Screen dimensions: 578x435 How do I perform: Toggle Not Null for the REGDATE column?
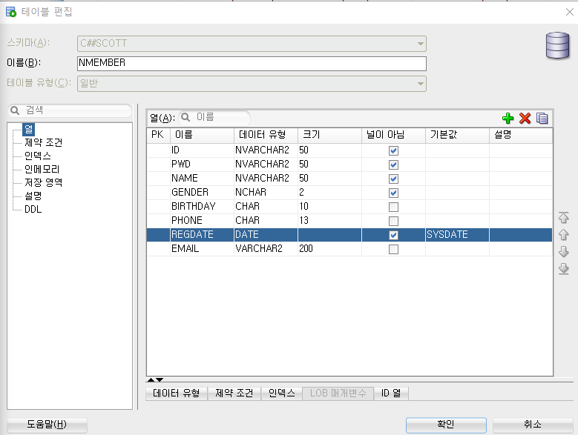393,235
